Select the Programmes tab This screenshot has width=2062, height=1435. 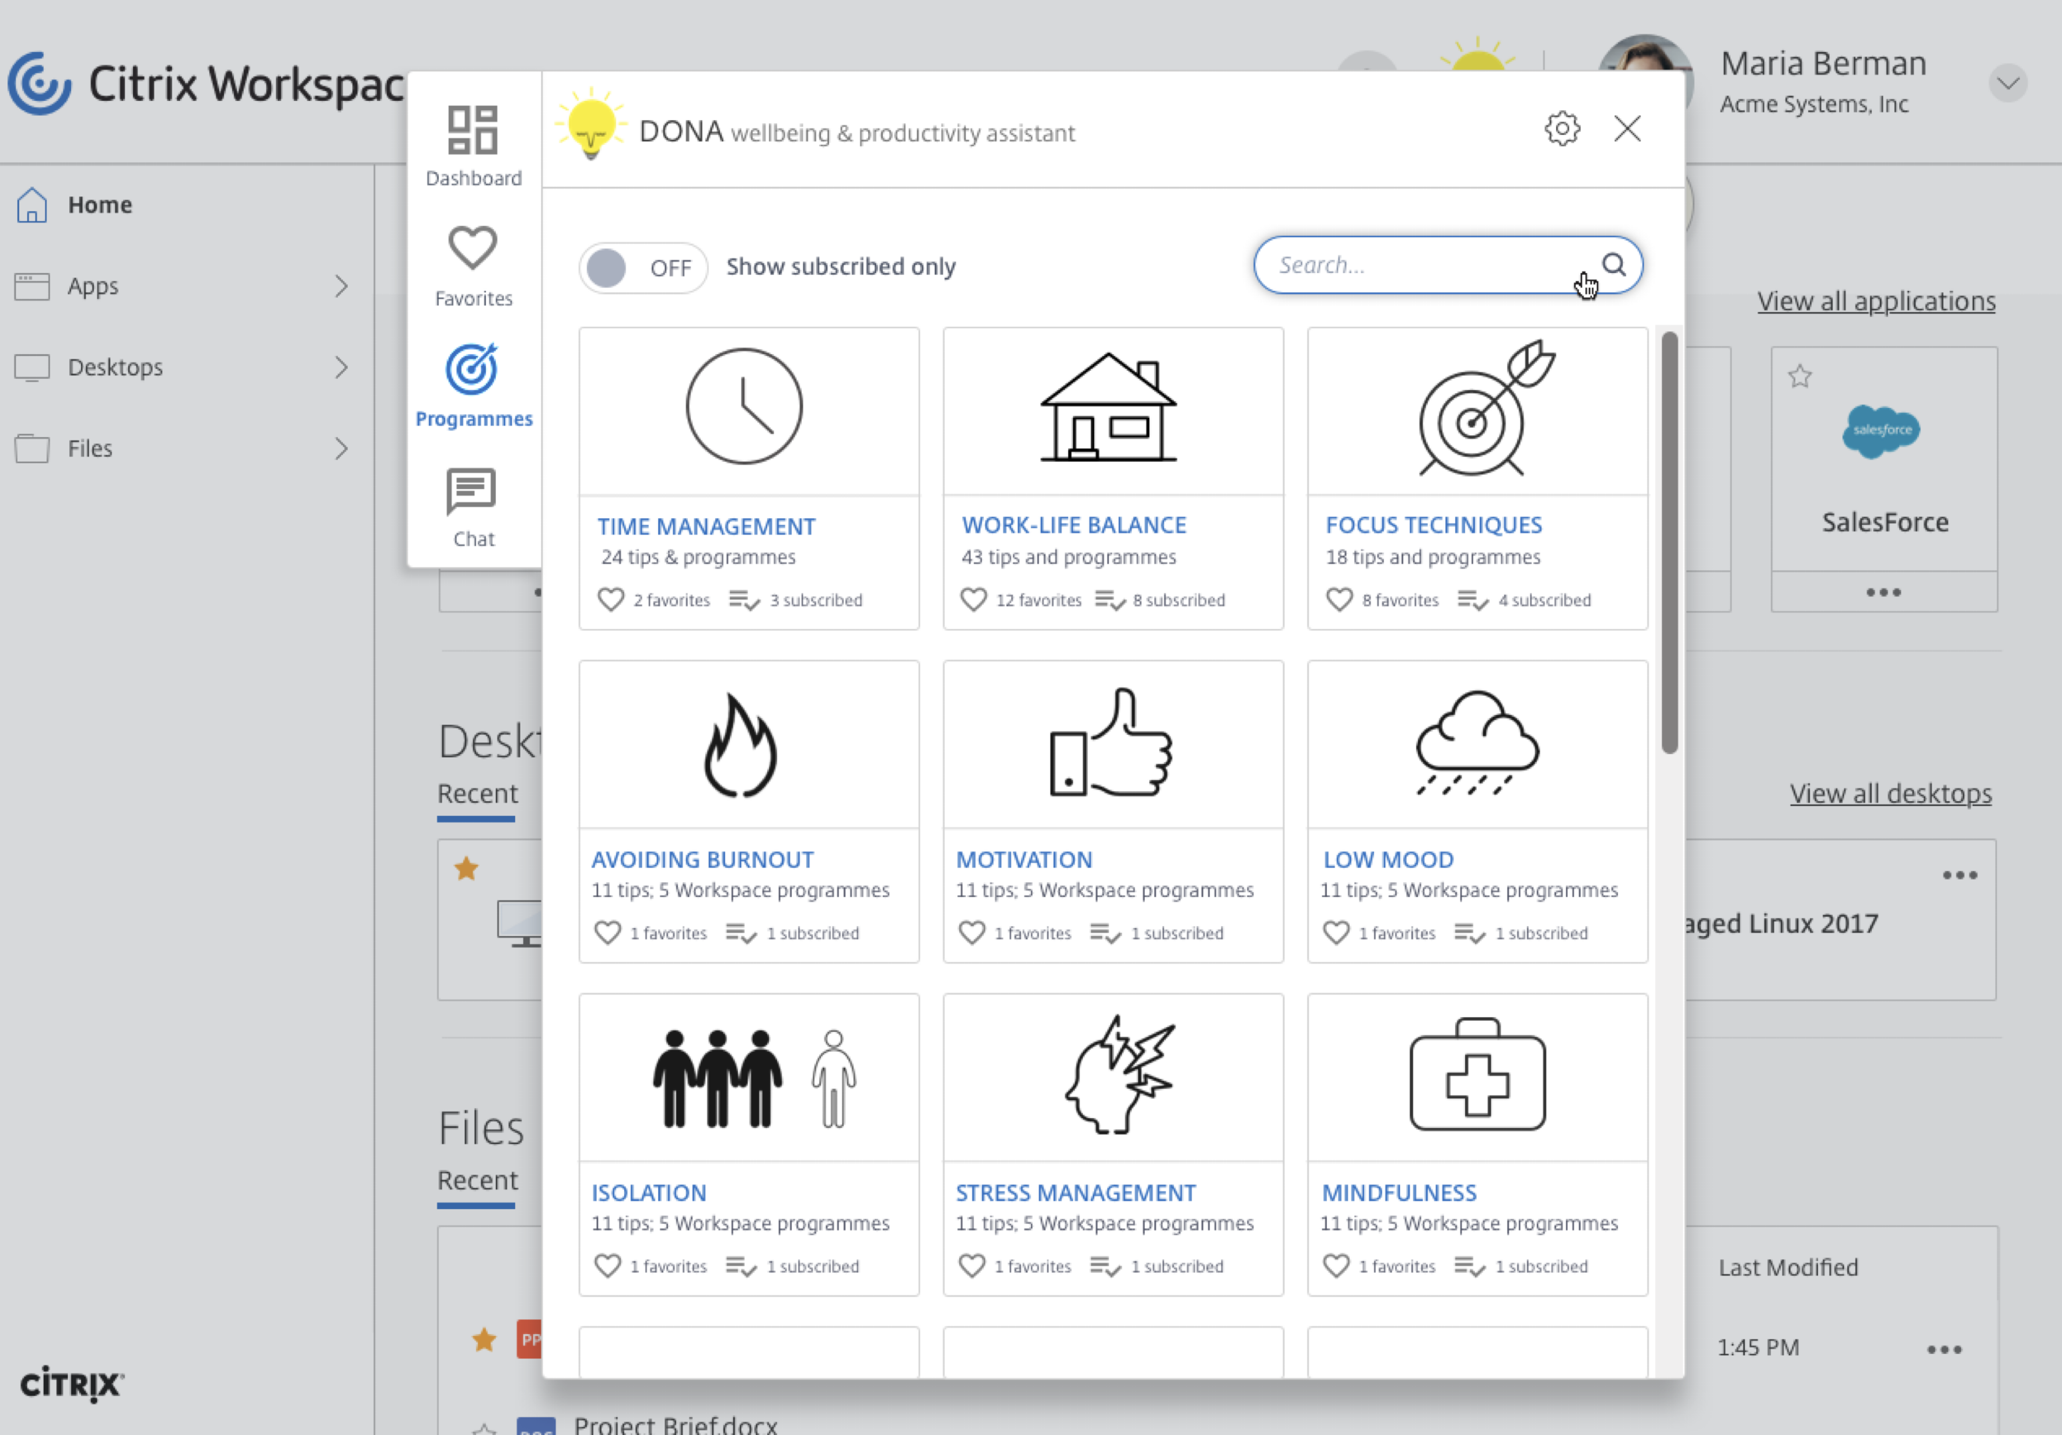[473, 387]
